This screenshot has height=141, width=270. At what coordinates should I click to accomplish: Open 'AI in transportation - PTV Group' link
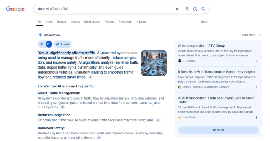coord(201,46)
